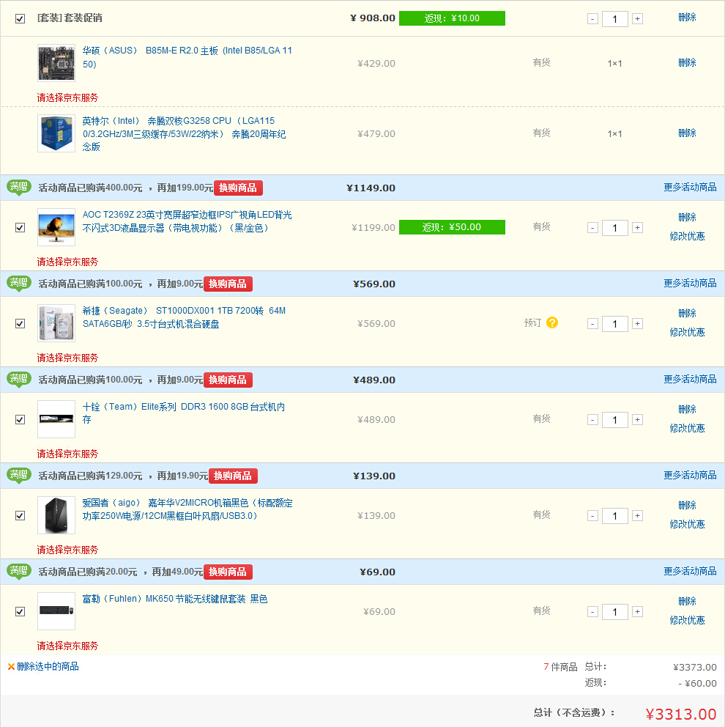Increase quantity of the aigo case

pyautogui.click(x=637, y=516)
